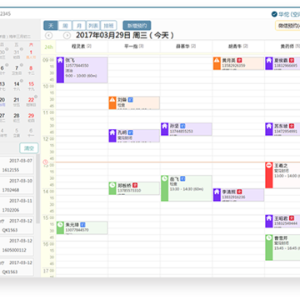Select the 平一指 doctor column header

(134, 47)
